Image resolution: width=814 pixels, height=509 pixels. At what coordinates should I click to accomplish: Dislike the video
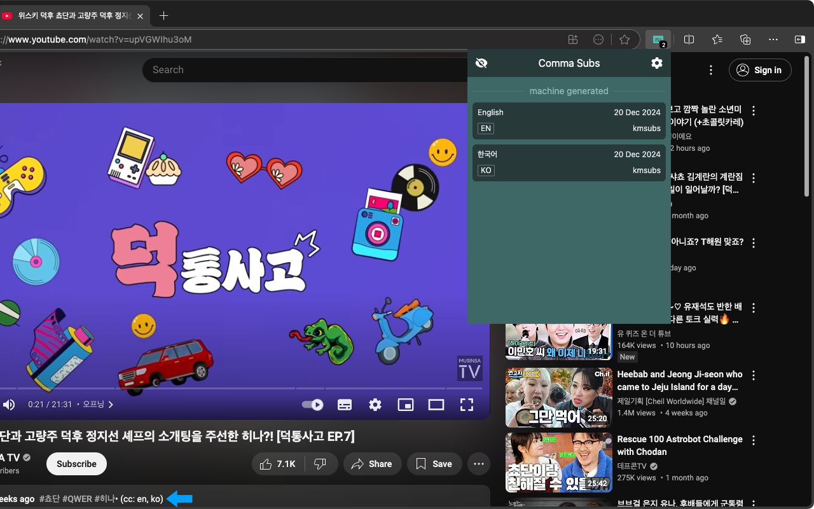tap(321, 464)
